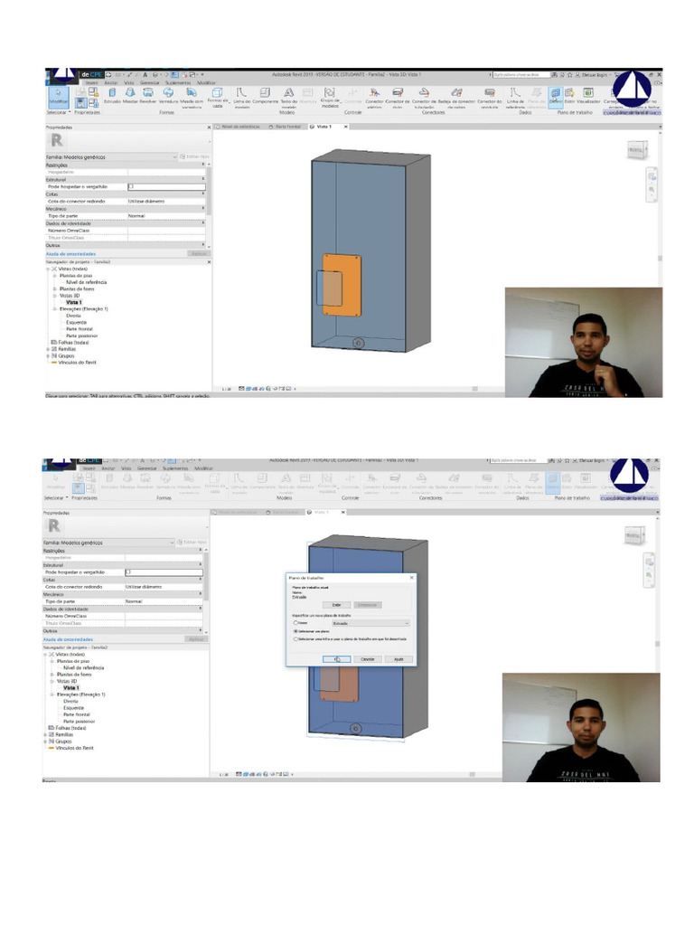Select Mesclar tool in Revit window without dialog
Image resolution: width=694 pixels, height=926 pixels.
130,96
